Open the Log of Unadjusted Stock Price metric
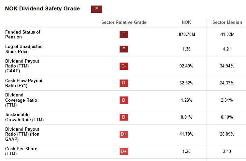Viewport: 246px width, 161px height. 24,49
